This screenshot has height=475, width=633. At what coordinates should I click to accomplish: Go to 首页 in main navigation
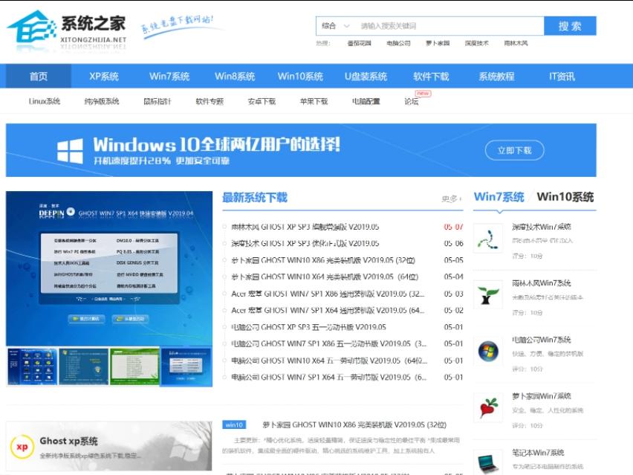pos(39,77)
